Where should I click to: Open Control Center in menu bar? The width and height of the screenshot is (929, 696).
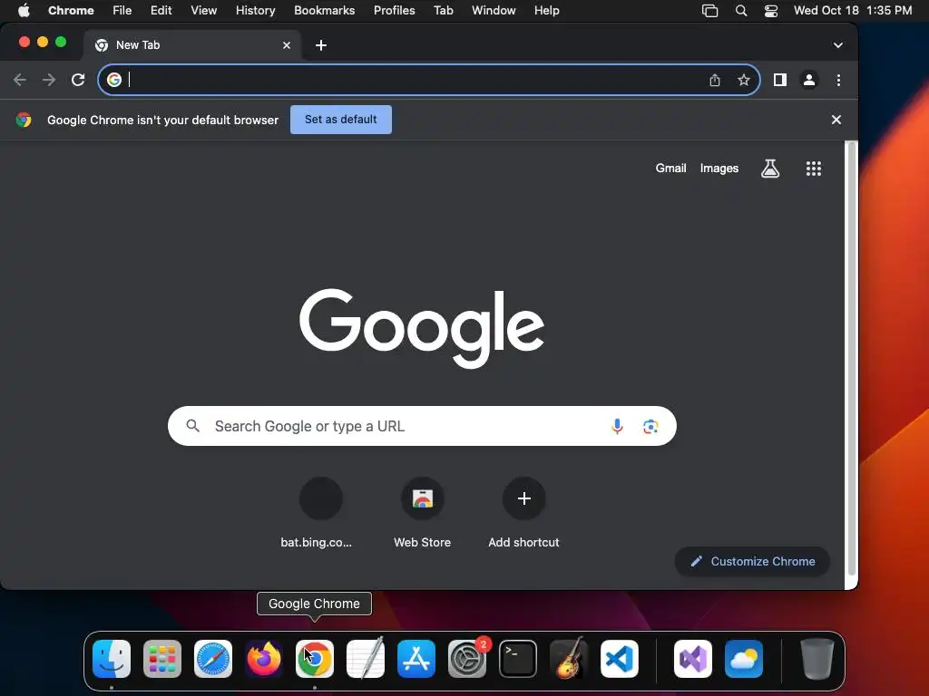pos(771,11)
